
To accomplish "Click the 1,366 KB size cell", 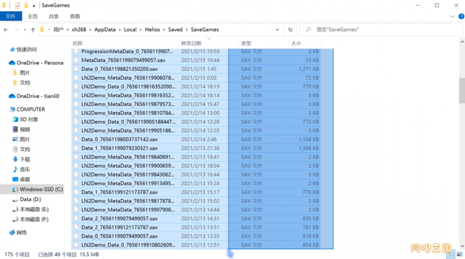I will coord(309,148).
